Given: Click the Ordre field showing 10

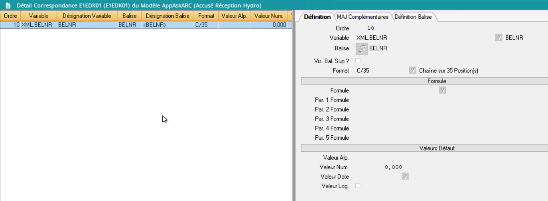Looking at the screenshot, I should (x=371, y=29).
